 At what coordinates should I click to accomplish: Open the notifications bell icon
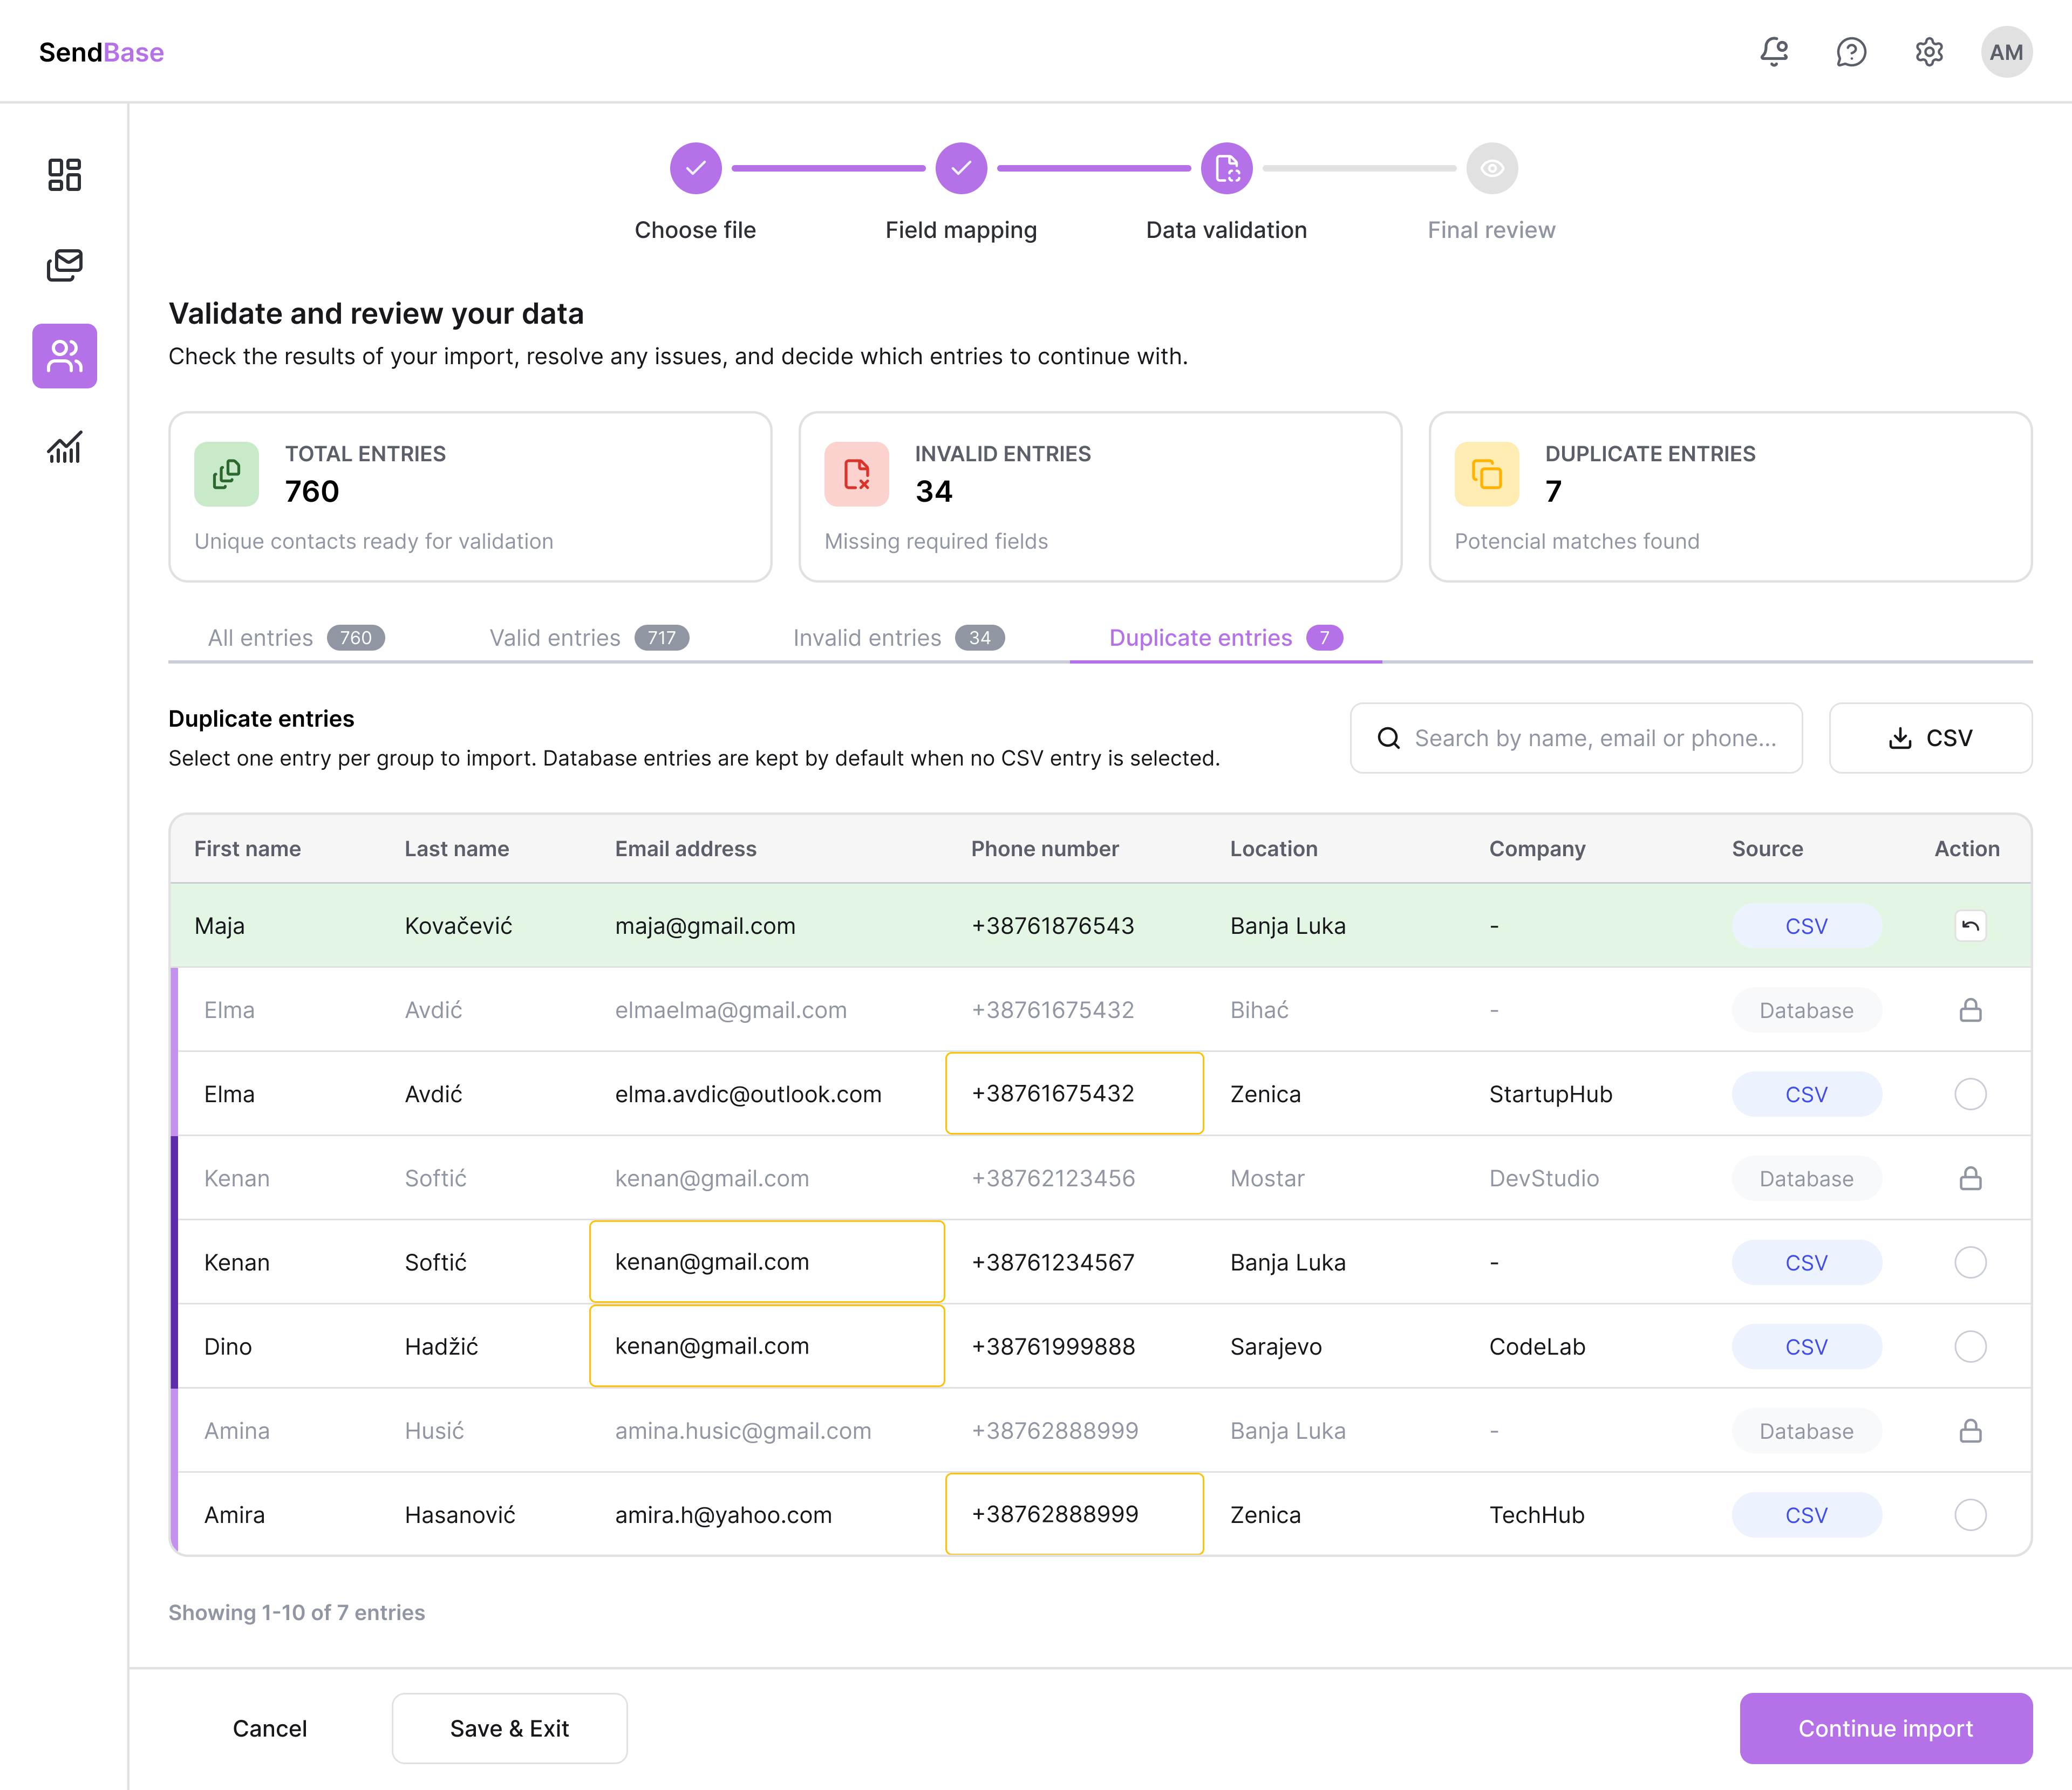1774,52
